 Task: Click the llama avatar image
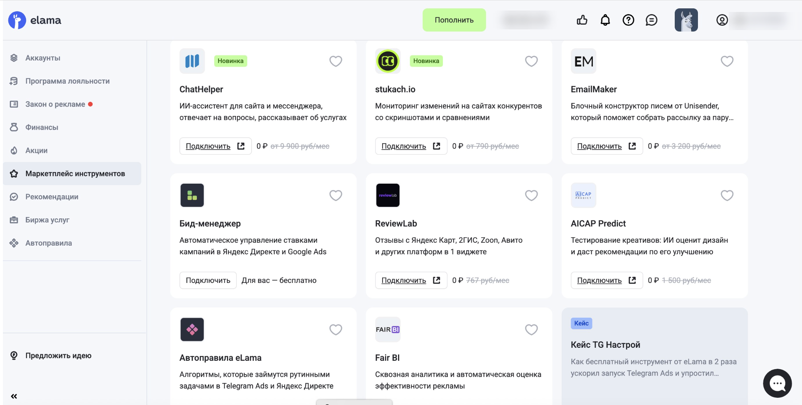click(x=686, y=20)
